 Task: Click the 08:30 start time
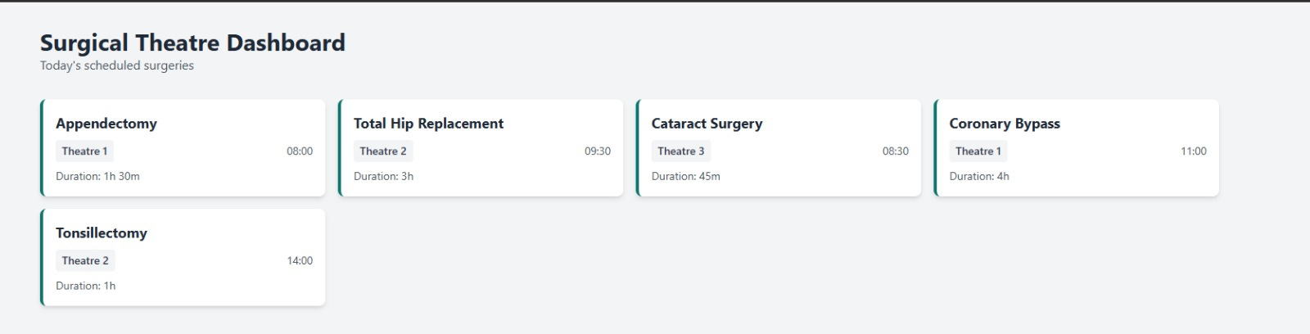(896, 151)
